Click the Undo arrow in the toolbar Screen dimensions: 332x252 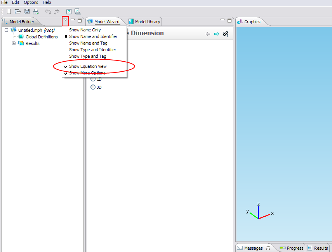click(x=48, y=12)
